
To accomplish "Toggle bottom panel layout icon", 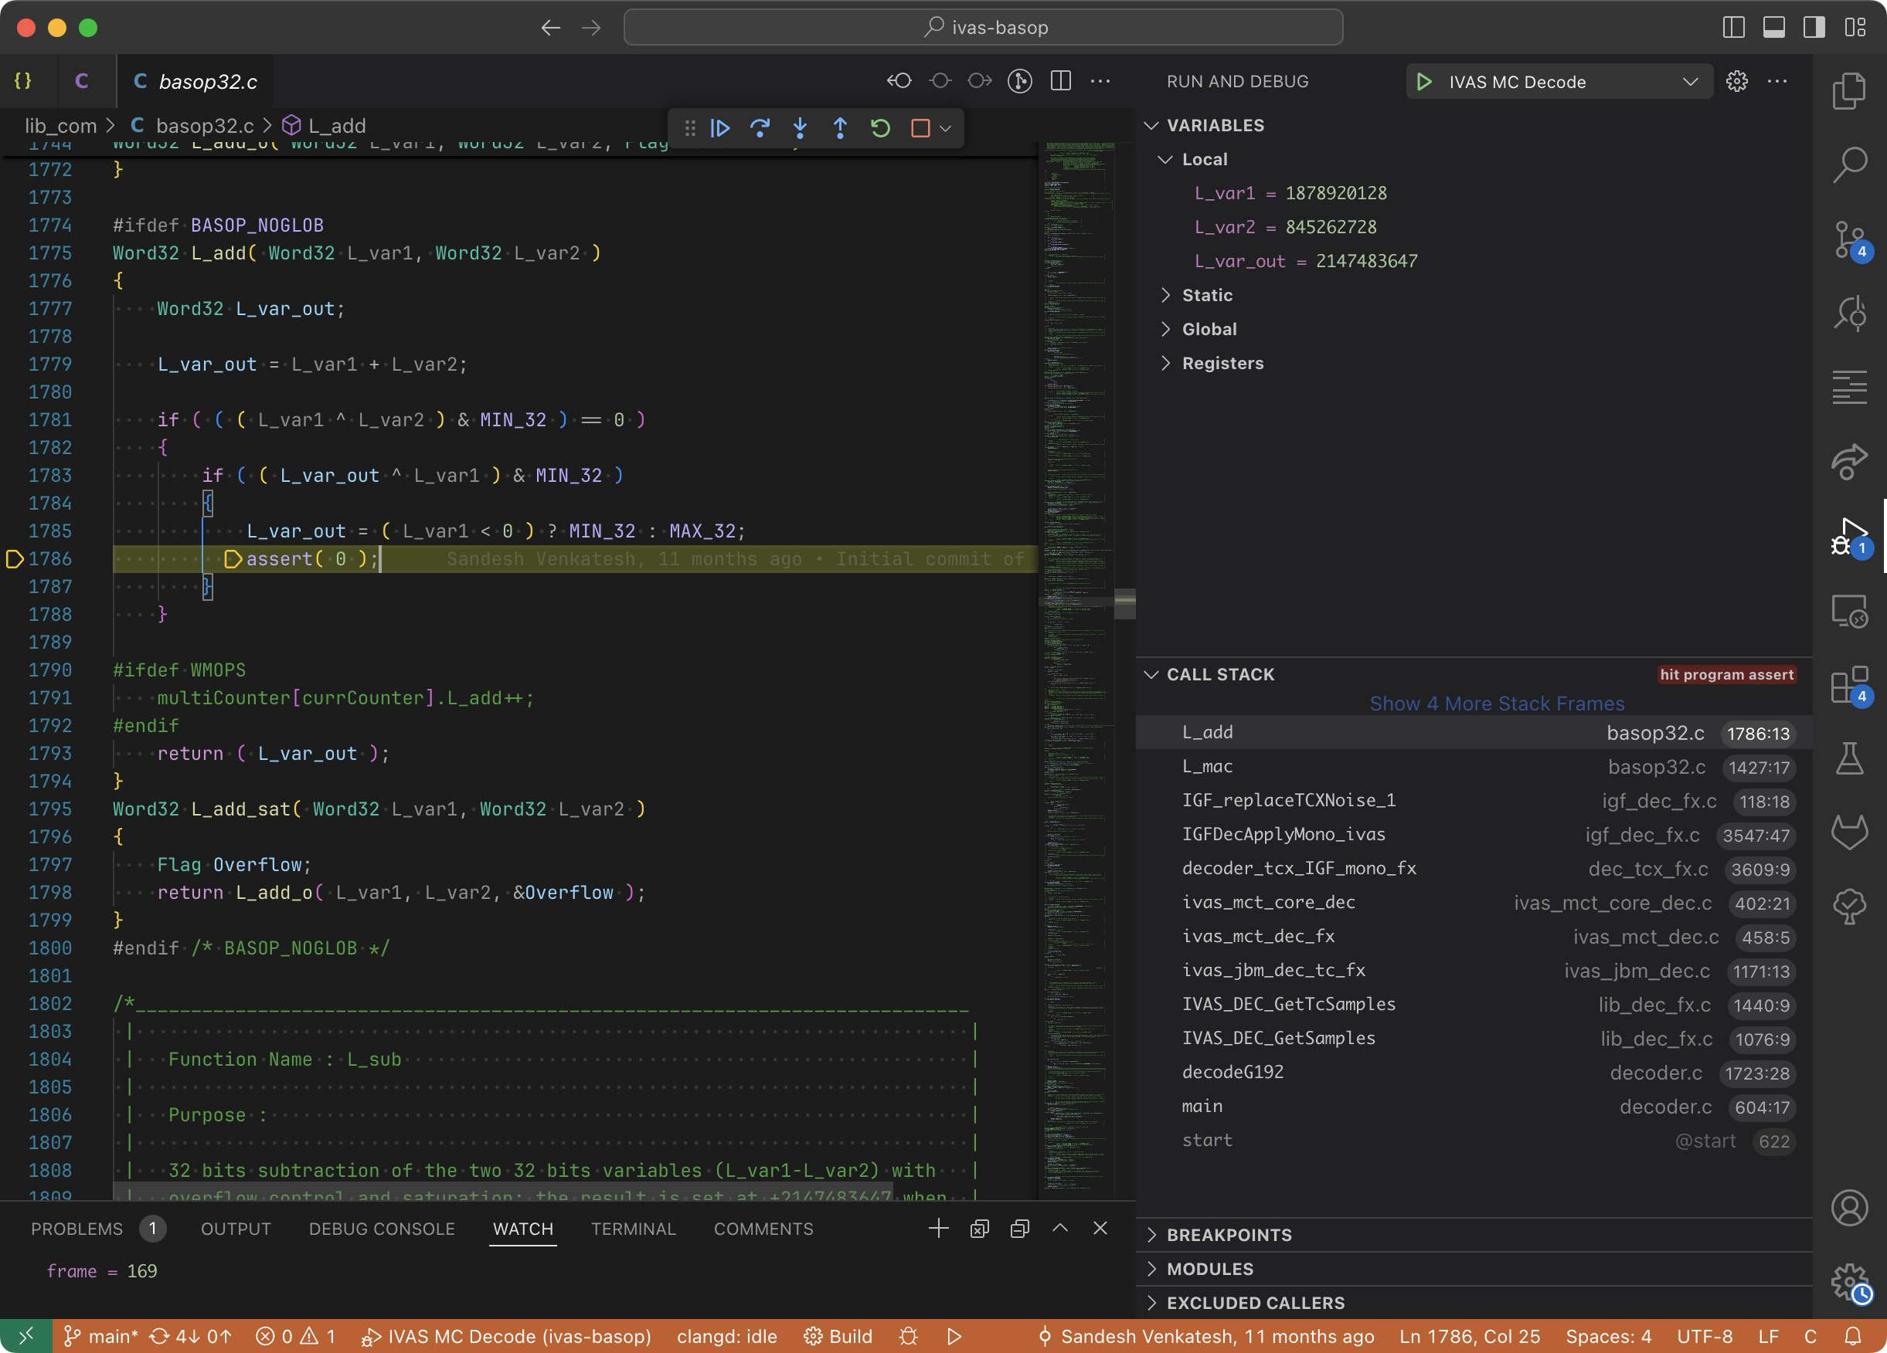I will [1773, 28].
